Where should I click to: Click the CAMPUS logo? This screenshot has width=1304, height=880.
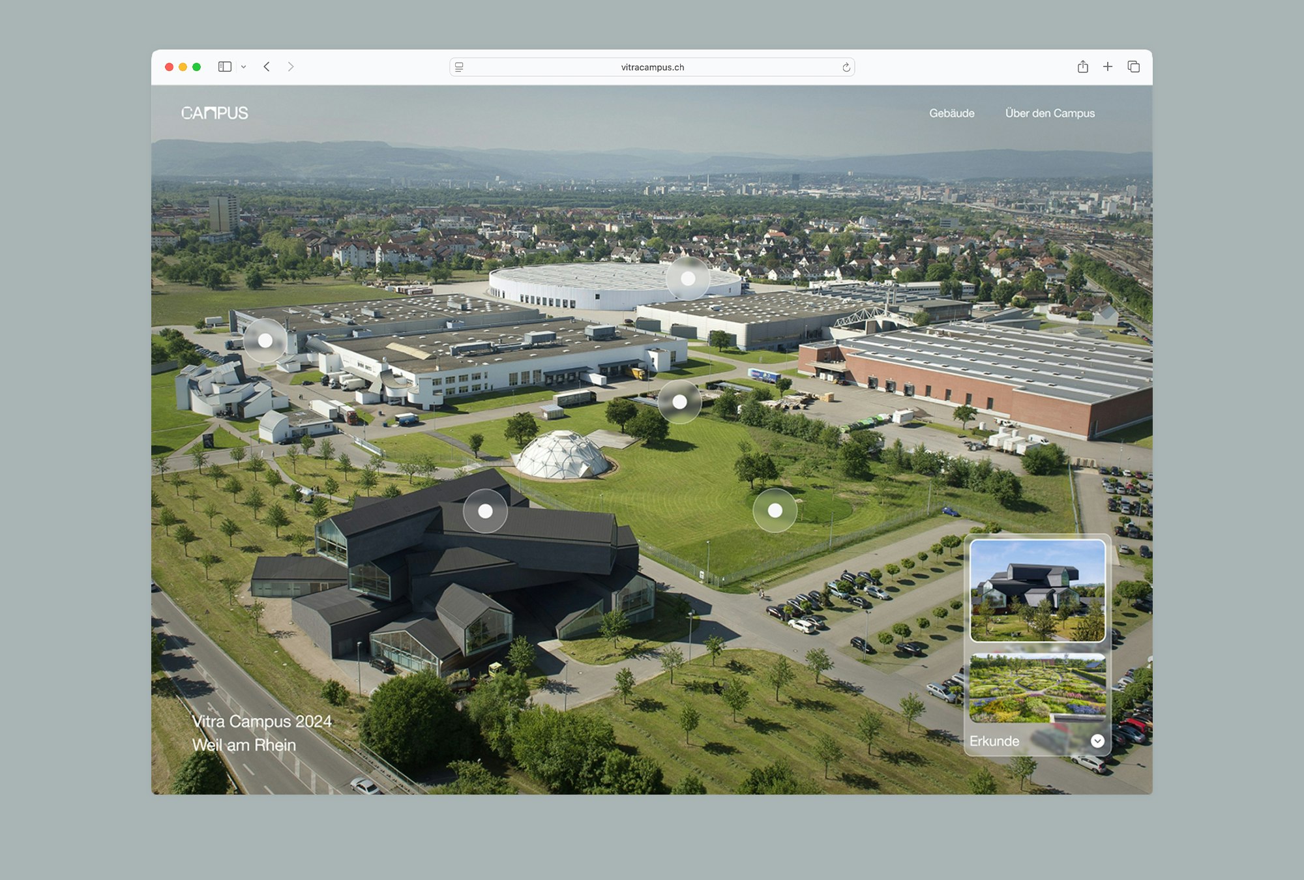pos(215,113)
